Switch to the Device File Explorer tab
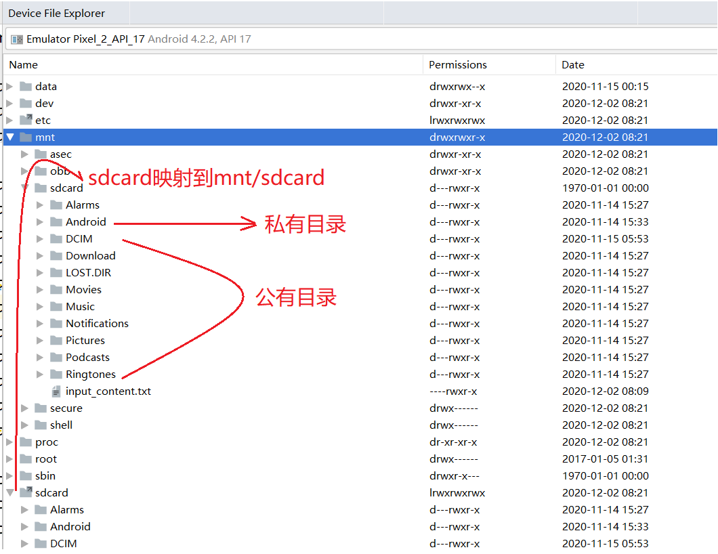Viewport: 718px width, 554px height. click(x=57, y=13)
